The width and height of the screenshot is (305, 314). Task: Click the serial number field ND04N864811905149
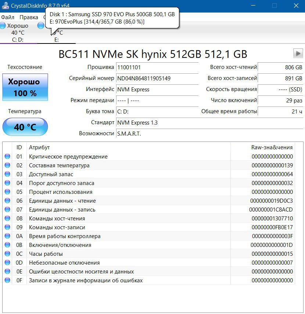coord(157,78)
